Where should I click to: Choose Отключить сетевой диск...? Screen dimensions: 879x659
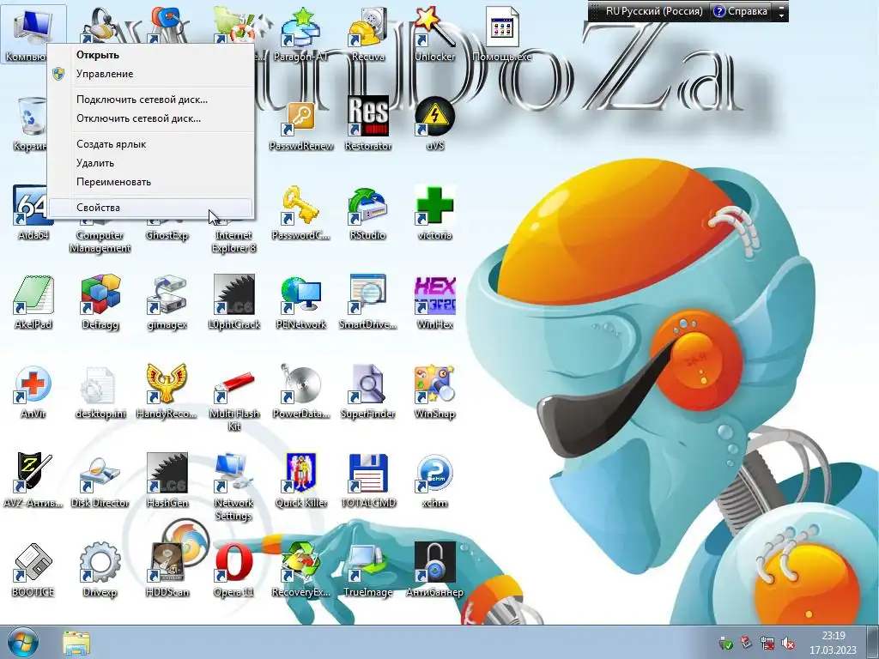click(150, 118)
